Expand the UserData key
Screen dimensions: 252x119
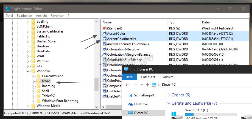[28, 51]
